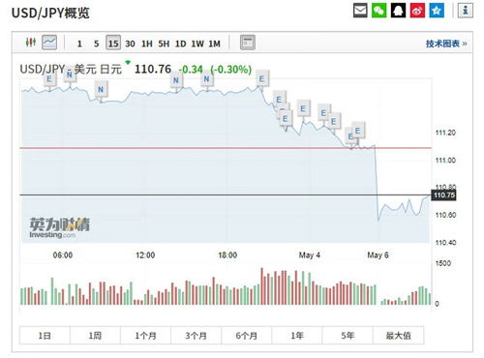The width and height of the screenshot is (484, 358).
Task: Click the E event marker at the price peak before the drop
Action: click(261, 78)
